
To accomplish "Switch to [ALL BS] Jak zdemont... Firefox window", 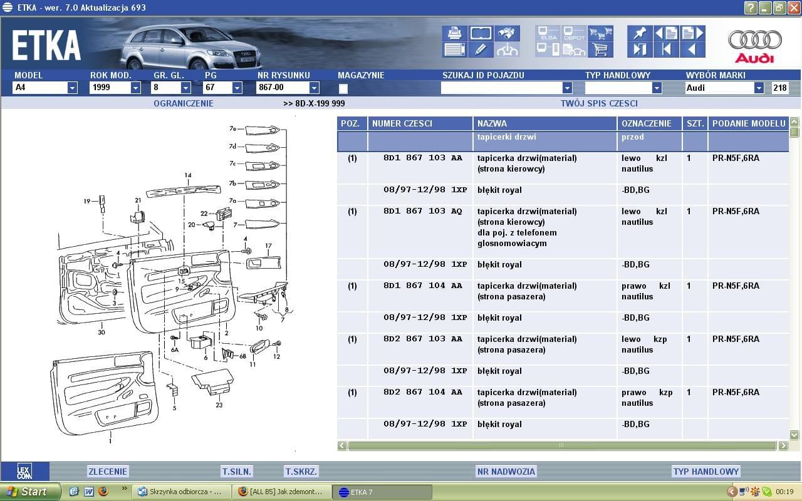I will [x=281, y=492].
